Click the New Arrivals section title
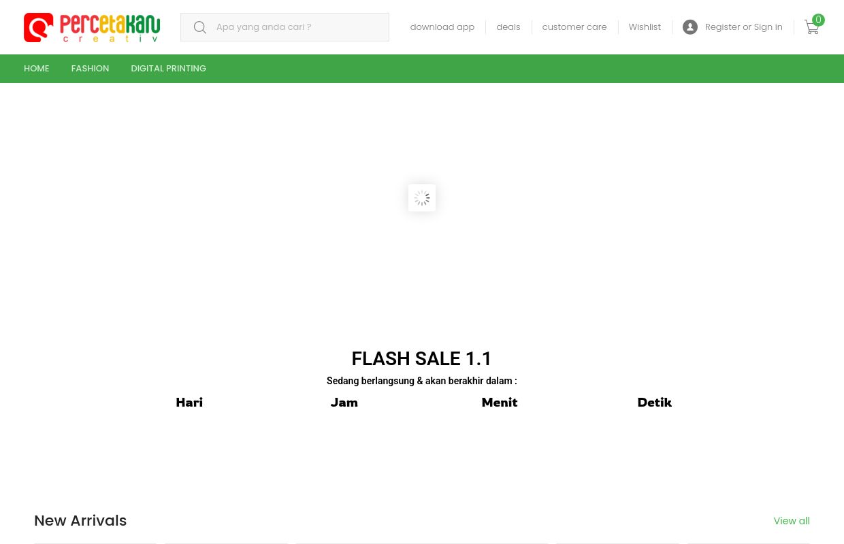 click(80, 520)
